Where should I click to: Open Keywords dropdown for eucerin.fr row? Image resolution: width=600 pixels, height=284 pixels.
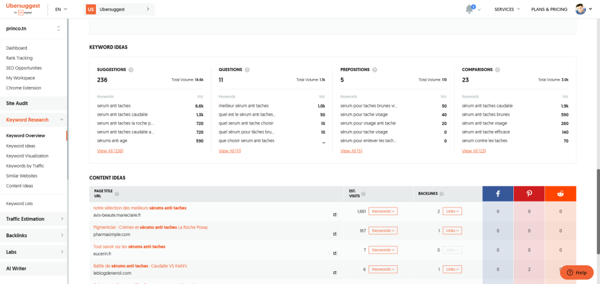[x=383, y=250]
